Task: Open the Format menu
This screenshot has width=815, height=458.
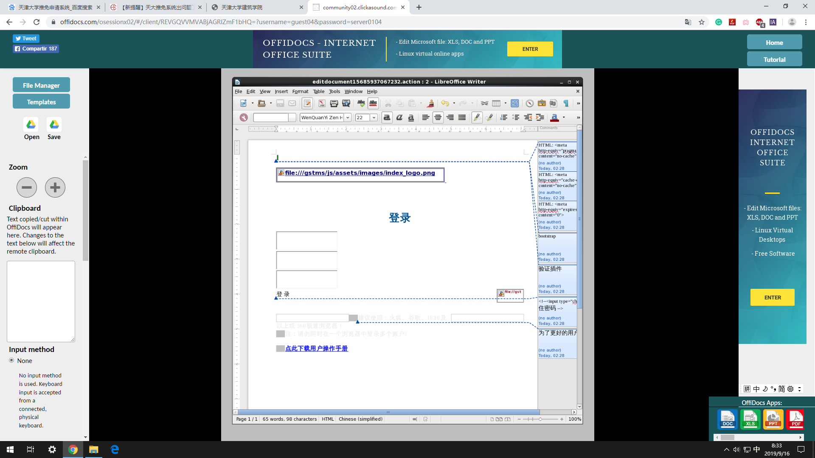Action: [300, 91]
